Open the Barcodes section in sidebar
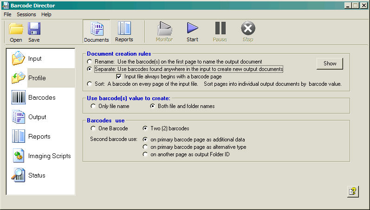This screenshot has width=370, height=210. click(x=40, y=97)
